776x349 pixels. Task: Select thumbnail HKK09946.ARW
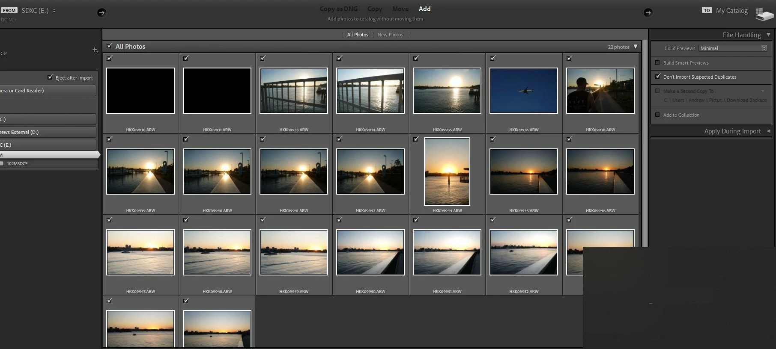coord(600,172)
